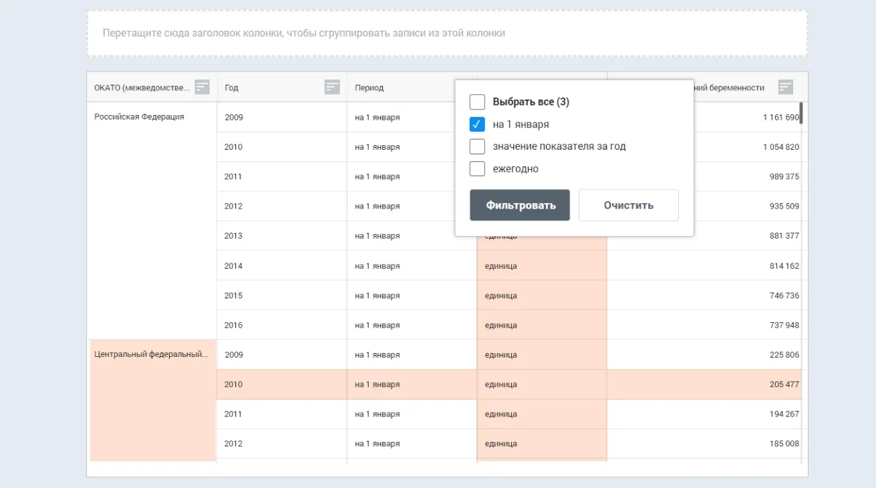Select the year 2013 cell
This screenshot has width=876, height=488.
pos(234,236)
